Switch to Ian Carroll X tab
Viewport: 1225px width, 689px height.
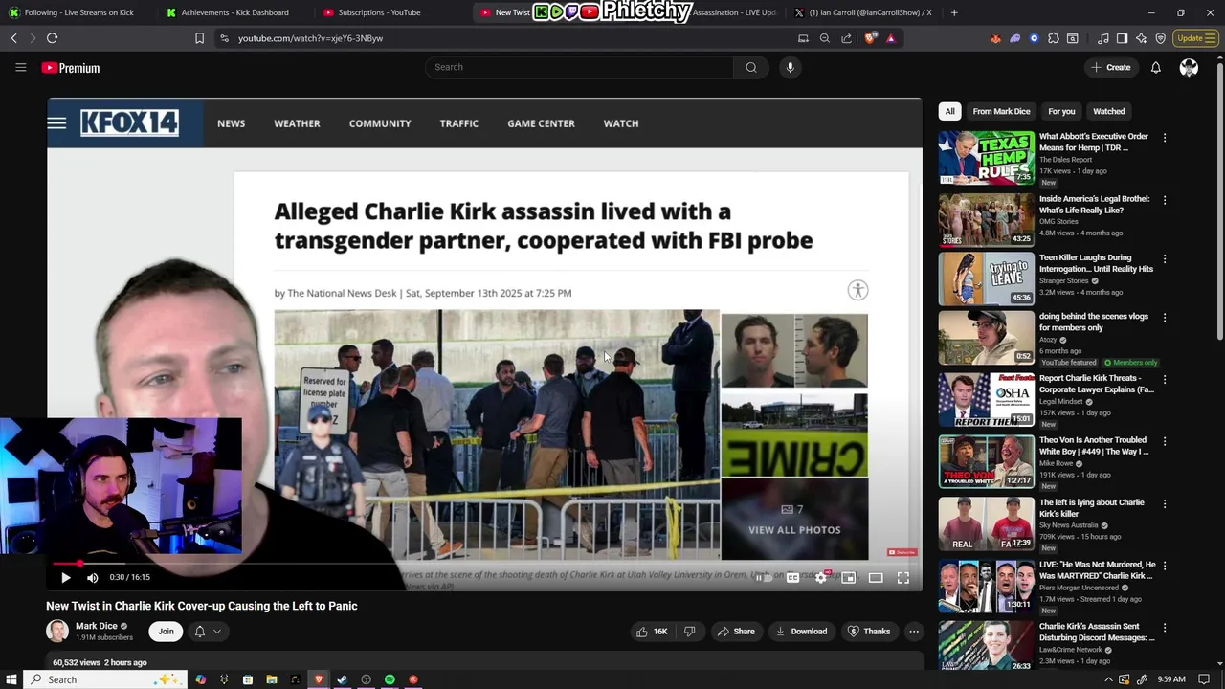866,12
